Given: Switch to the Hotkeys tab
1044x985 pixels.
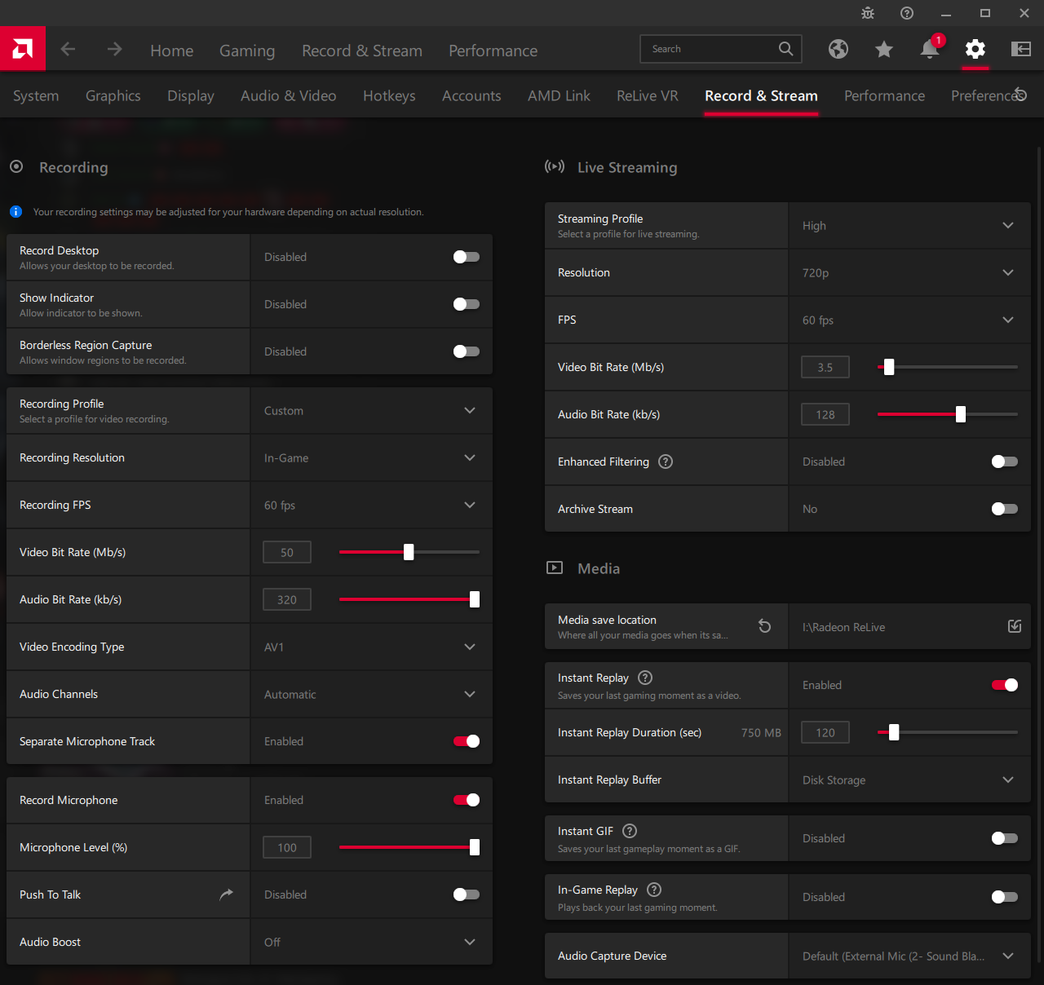Looking at the screenshot, I should point(389,96).
